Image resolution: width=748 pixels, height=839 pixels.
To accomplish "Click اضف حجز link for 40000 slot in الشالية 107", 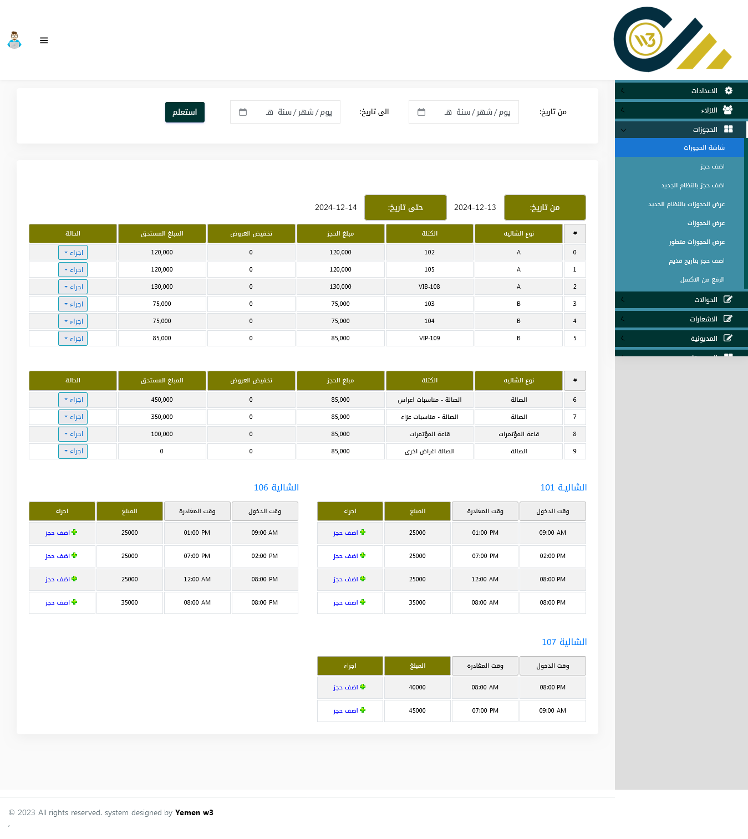I will [345, 687].
